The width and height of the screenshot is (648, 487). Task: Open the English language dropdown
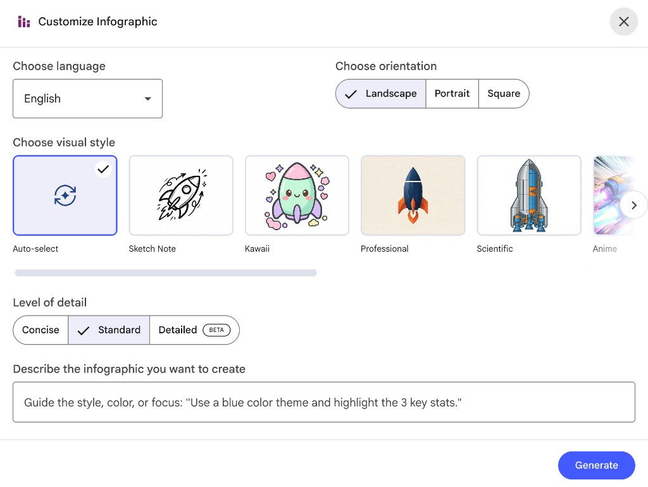pyautogui.click(x=87, y=99)
